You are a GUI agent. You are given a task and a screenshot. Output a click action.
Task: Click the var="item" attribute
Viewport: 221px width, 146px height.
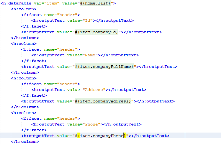[47, 3]
